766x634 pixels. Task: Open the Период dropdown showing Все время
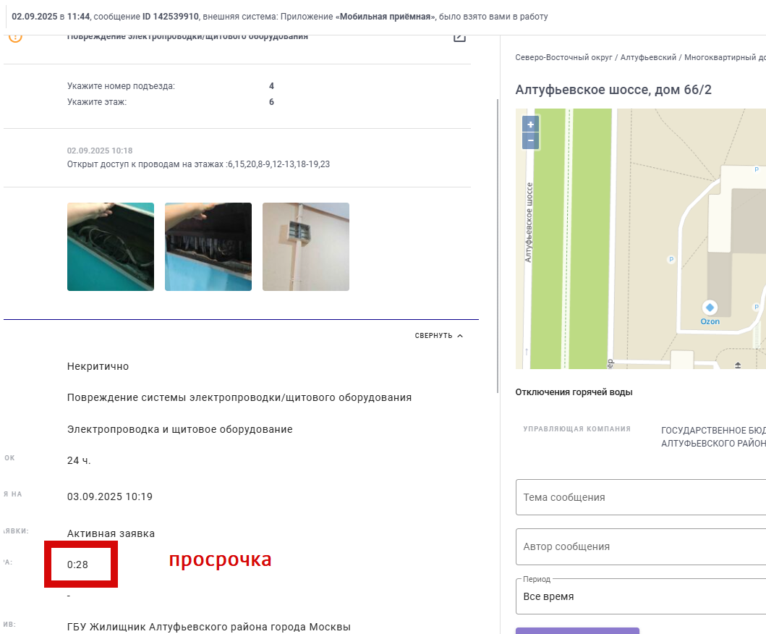[x=640, y=596]
